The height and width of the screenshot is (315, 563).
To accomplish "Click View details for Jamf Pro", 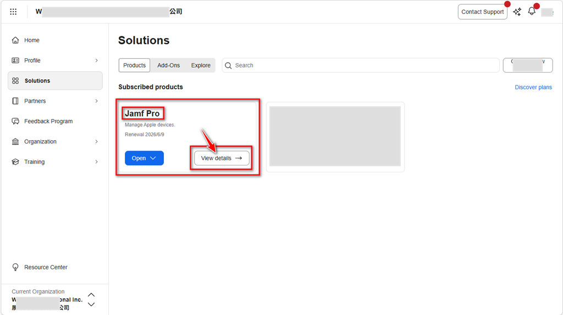I will [222, 158].
